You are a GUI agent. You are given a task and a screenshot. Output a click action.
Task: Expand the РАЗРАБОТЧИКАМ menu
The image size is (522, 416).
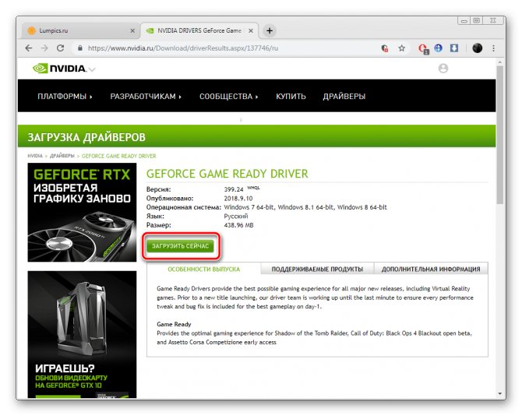pyautogui.click(x=146, y=97)
